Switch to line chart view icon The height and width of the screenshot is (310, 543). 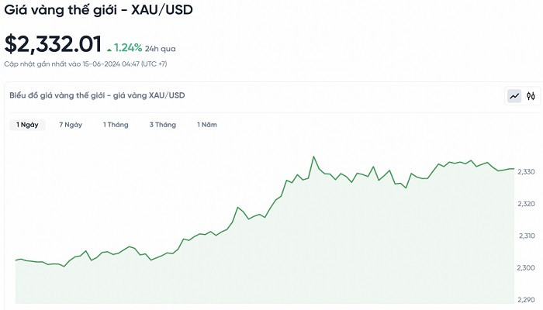pos(514,96)
